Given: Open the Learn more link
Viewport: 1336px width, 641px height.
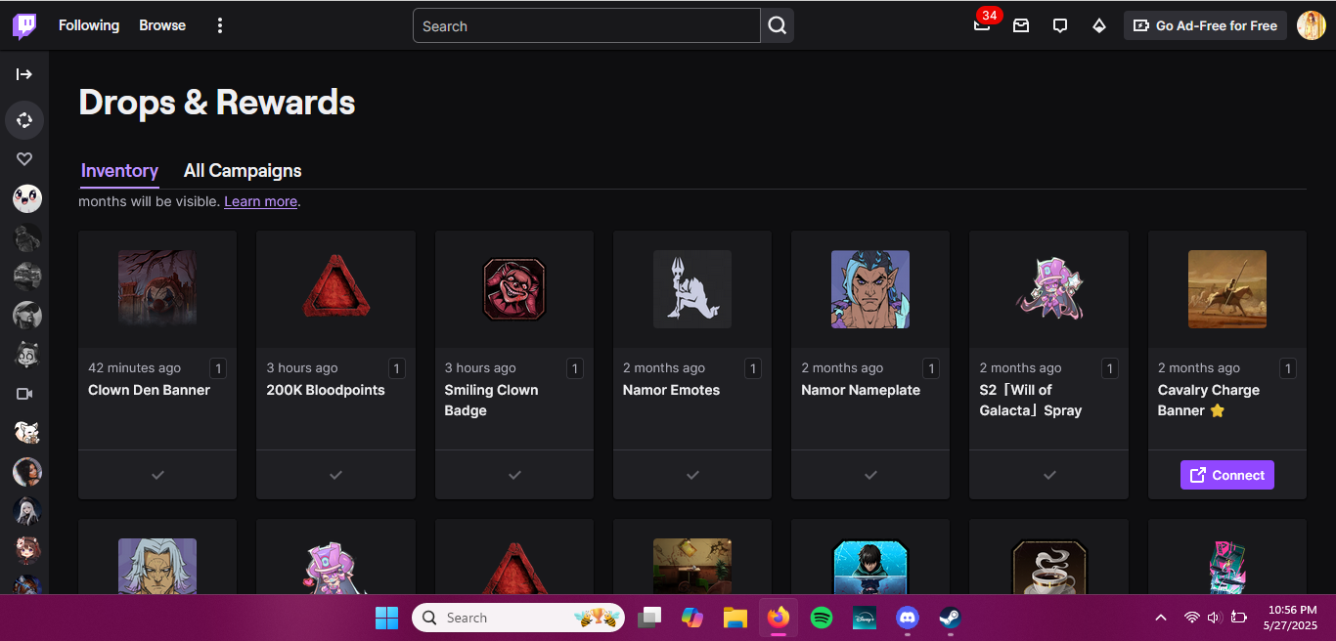Looking at the screenshot, I should 260,201.
